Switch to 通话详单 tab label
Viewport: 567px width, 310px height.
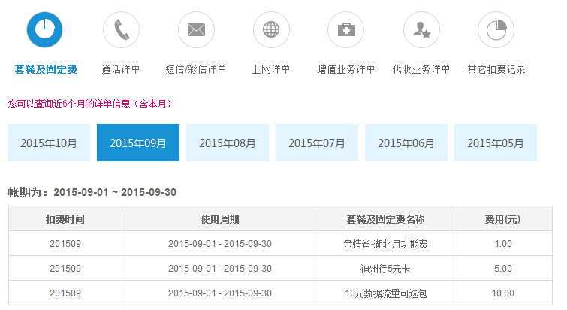pyautogui.click(x=121, y=69)
